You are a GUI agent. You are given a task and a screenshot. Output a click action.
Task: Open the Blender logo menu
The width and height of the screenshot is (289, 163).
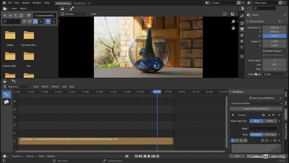click(x=4, y=3)
